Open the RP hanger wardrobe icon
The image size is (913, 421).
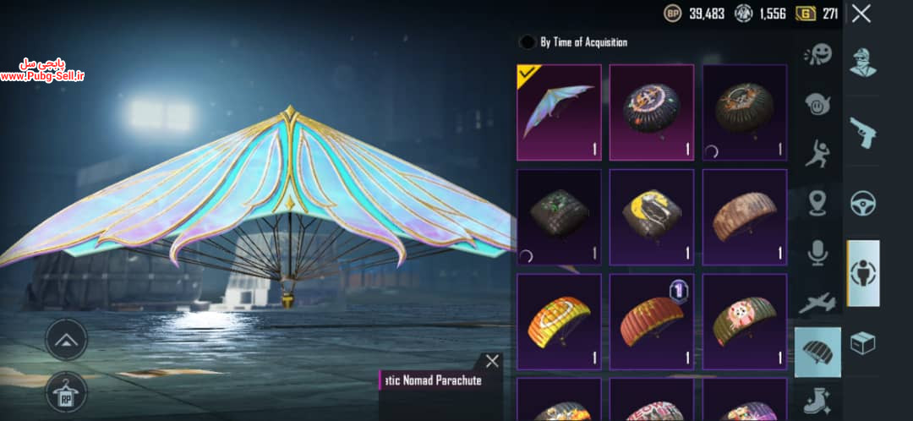pos(66,392)
